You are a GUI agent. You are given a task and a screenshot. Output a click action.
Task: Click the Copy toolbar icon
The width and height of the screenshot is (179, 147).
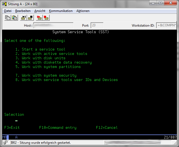[8, 18]
